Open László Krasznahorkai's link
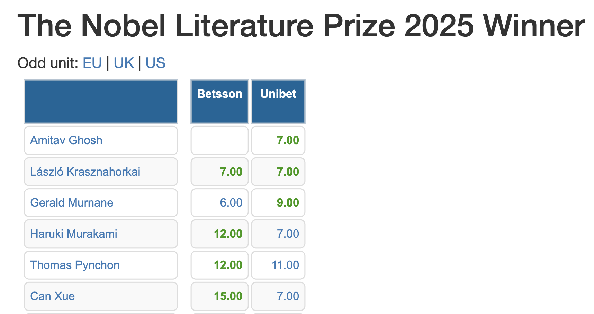Screen dimensions: 594x314 pyautogui.click(x=85, y=172)
